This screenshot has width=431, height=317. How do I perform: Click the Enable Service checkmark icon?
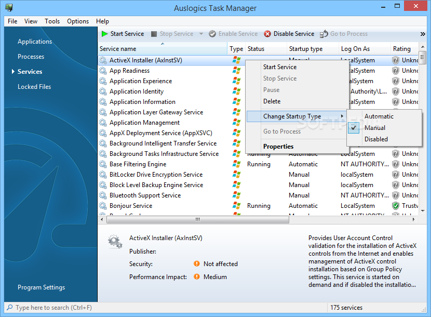coord(212,34)
